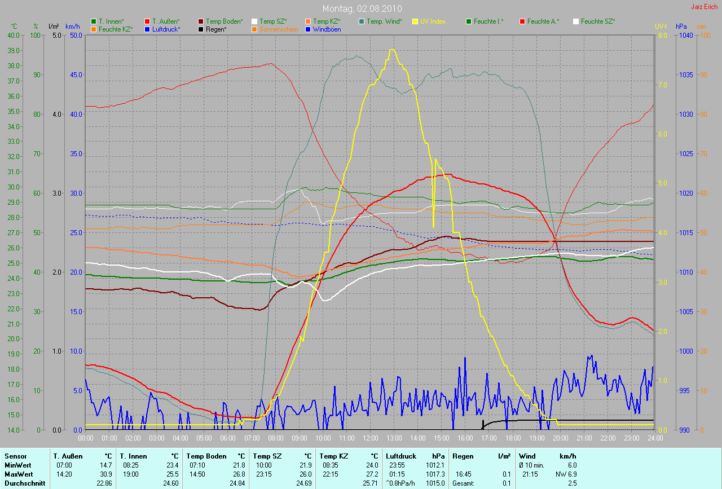Click the 12:00 mark on the time axis
722x489 pixels.
pos(370,438)
